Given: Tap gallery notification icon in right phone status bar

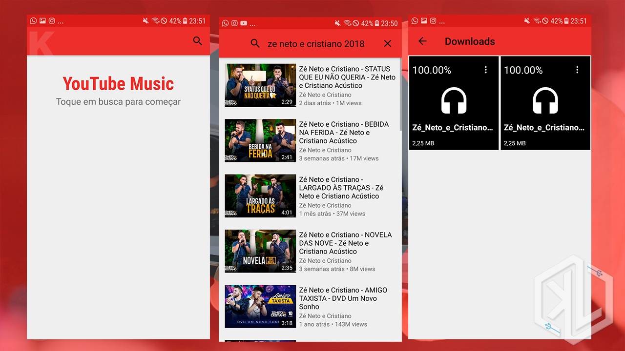Looking at the screenshot, I should tap(424, 20).
